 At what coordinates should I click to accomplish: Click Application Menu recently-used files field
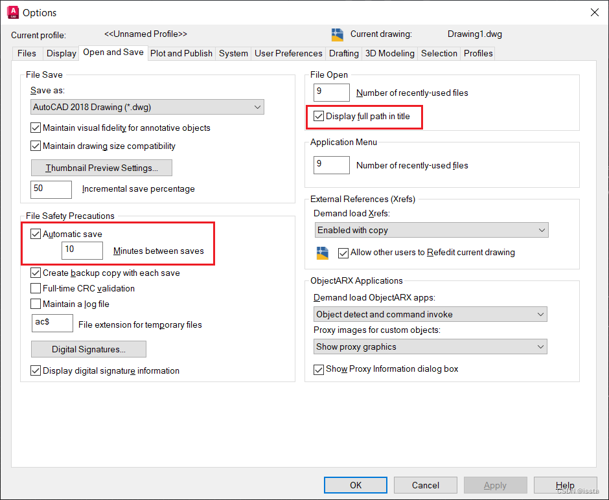pyautogui.click(x=332, y=165)
